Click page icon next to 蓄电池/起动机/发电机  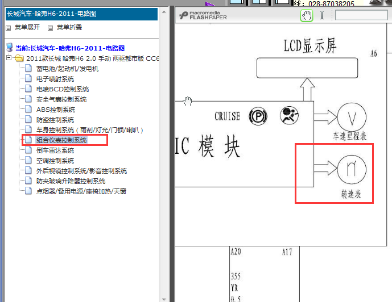pyautogui.click(x=28, y=68)
